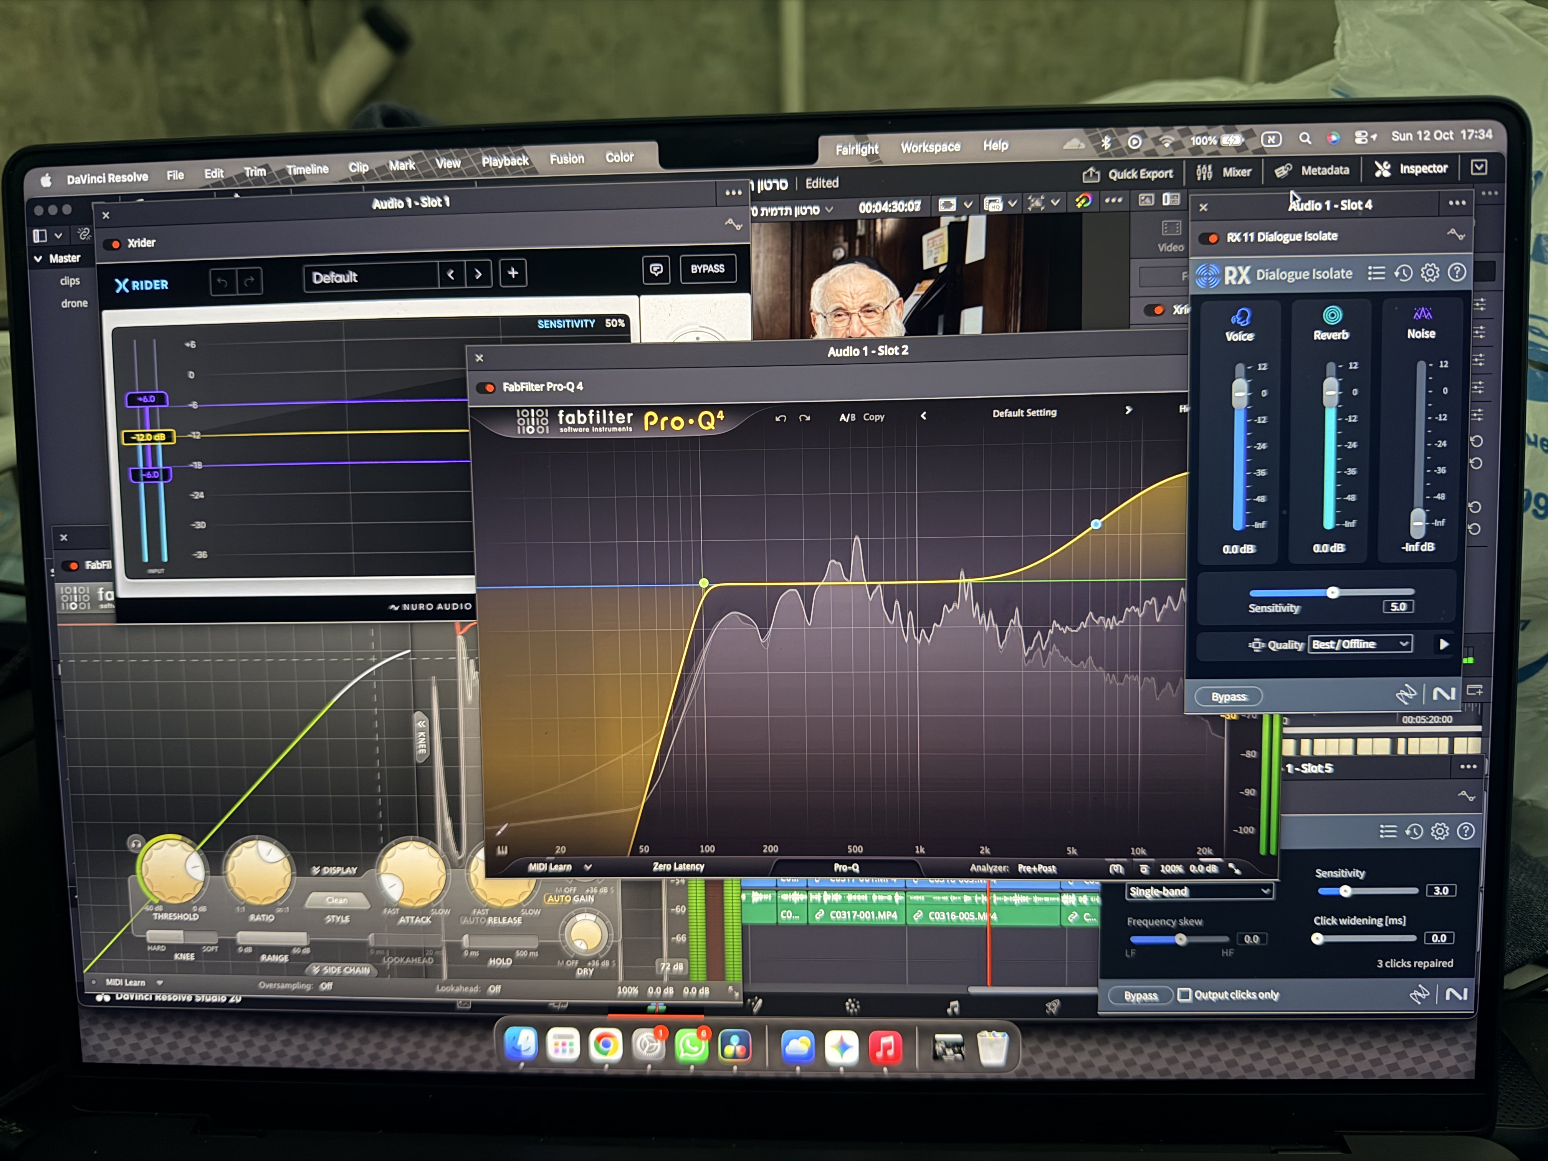Open the Mixer panel icon

coord(1204,172)
